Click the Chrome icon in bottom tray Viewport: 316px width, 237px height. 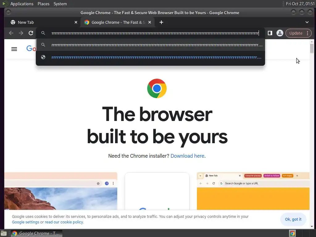(x=292, y=233)
